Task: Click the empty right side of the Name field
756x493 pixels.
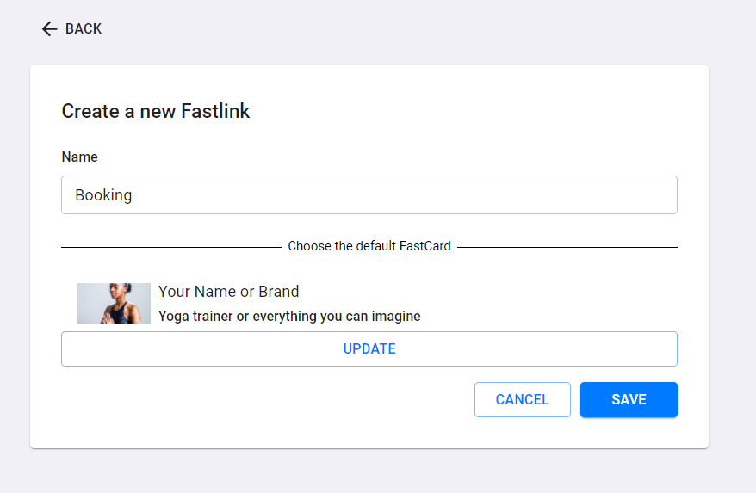Action: (530, 194)
